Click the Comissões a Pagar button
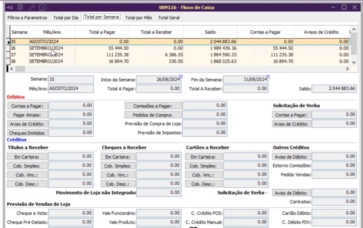363x228 pixels. [152, 106]
